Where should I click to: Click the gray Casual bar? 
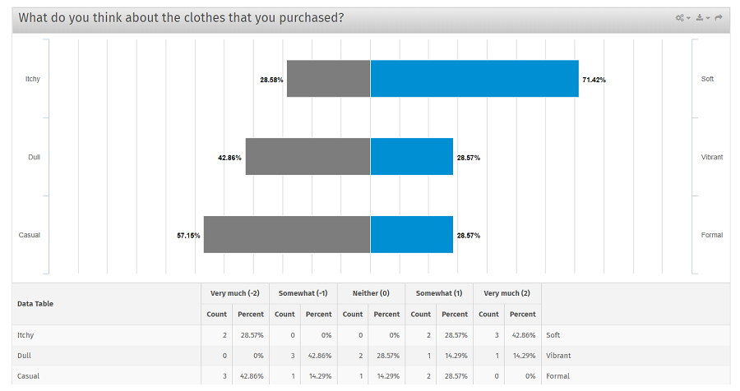click(287, 235)
